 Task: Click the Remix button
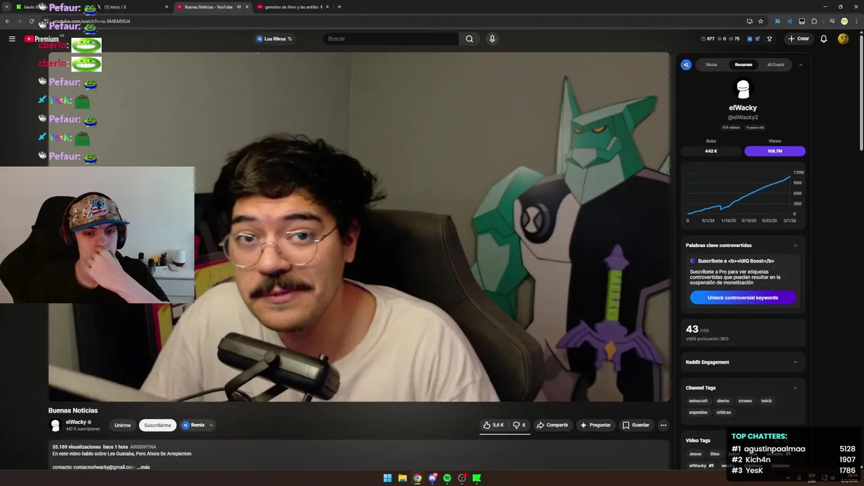point(194,425)
